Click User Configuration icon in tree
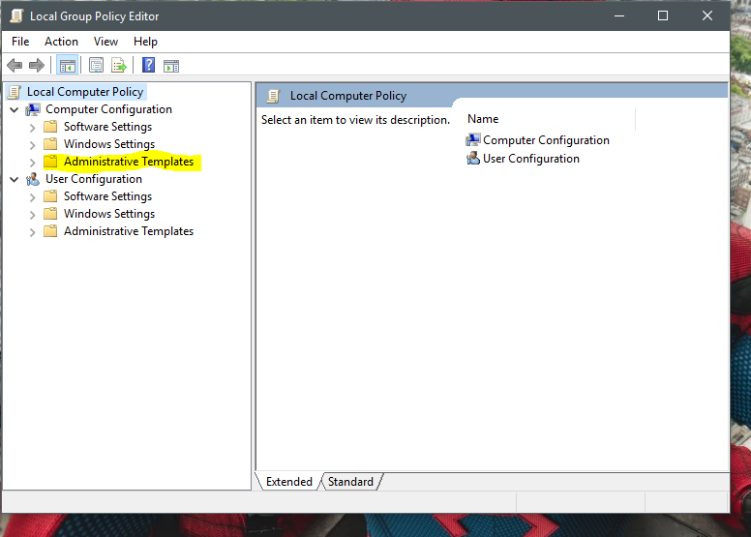 33,179
